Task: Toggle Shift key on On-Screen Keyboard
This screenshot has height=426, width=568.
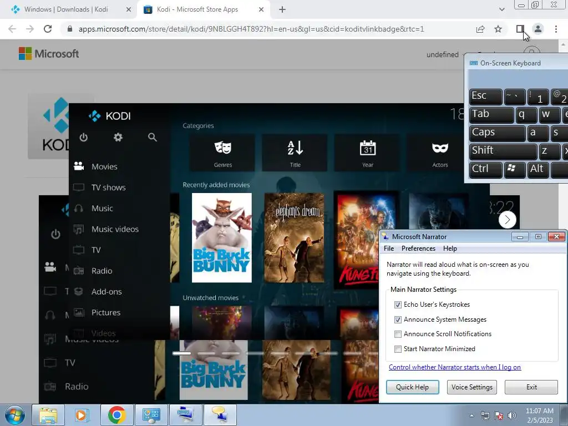Action: (x=503, y=151)
